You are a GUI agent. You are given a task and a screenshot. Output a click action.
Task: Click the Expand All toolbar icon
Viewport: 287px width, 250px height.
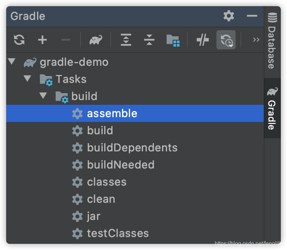tap(126, 40)
